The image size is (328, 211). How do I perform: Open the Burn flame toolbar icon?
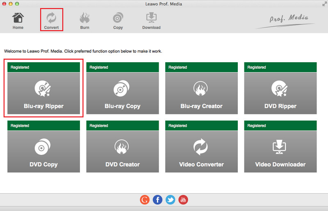click(85, 21)
